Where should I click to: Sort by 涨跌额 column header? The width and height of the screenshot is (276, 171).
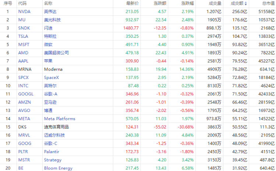[x=160, y=3]
